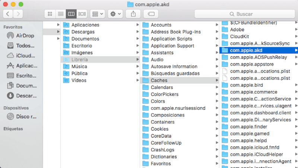
Task: Click the Adobe folder icon
Action: [x=225, y=30]
